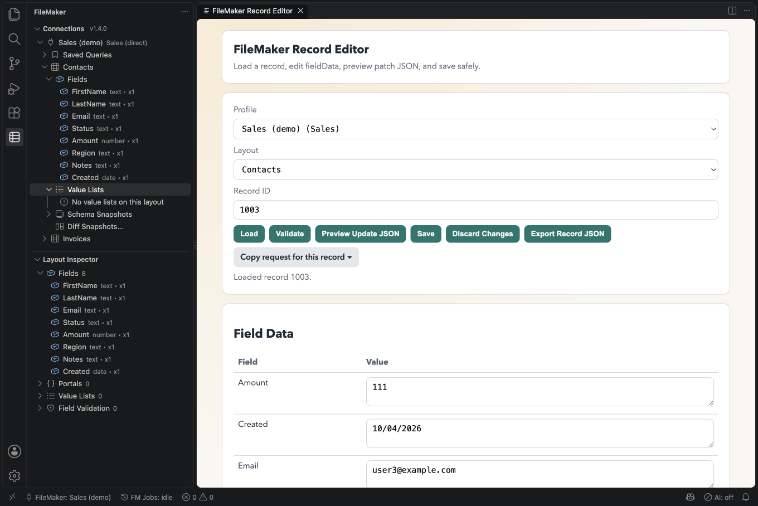Open the Layout dropdown showing Contacts
The height and width of the screenshot is (506, 758).
pos(476,170)
